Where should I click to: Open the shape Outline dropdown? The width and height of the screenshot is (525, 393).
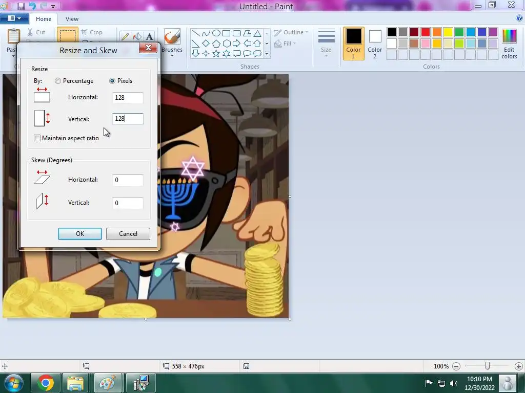pyautogui.click(x=291, y=32)
